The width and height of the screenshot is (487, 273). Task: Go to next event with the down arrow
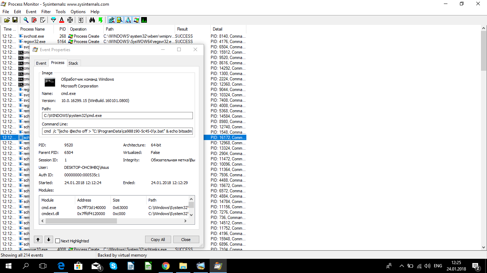49,239
